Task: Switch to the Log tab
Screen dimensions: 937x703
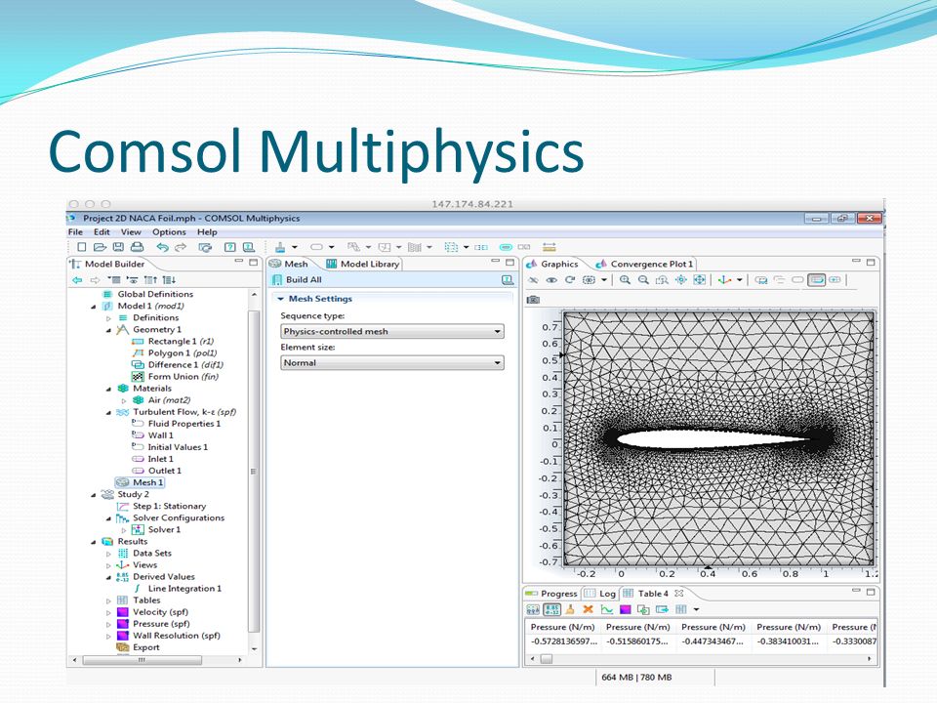Action: point(600,593)
